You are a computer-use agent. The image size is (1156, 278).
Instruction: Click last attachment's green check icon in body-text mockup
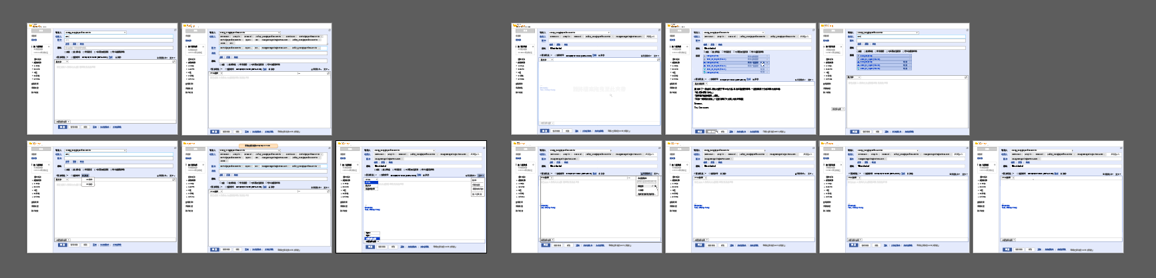[x=706, y=72]
